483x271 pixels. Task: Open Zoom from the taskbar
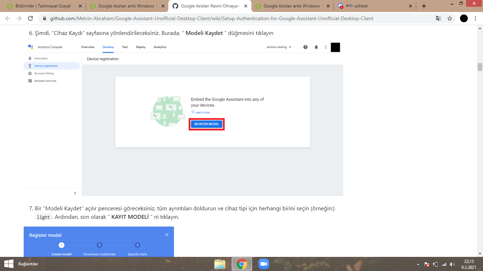tap(264, 264)
